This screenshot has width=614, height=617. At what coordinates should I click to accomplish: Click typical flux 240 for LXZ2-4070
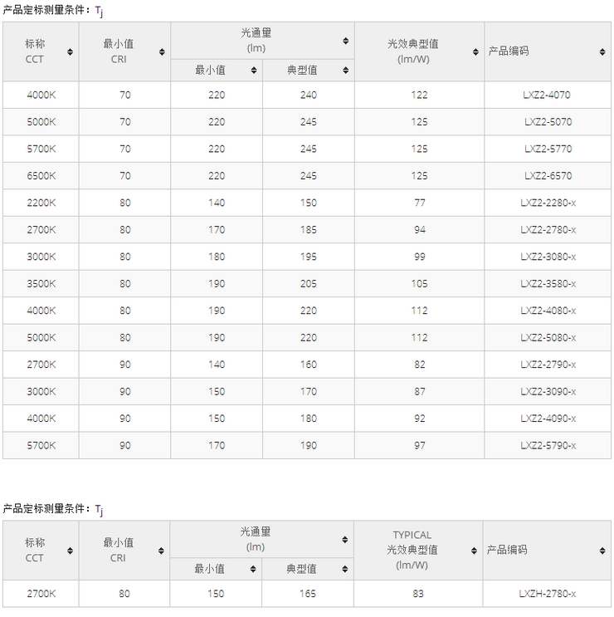(x=309, y=95)
